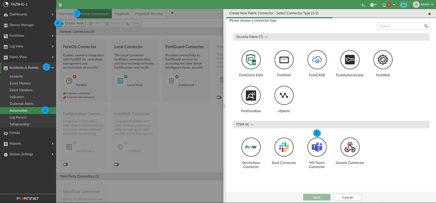Image resolution: width=436 pixels, height=203 pixels.
Task: Click the Create New button
Action: [72, 23]
